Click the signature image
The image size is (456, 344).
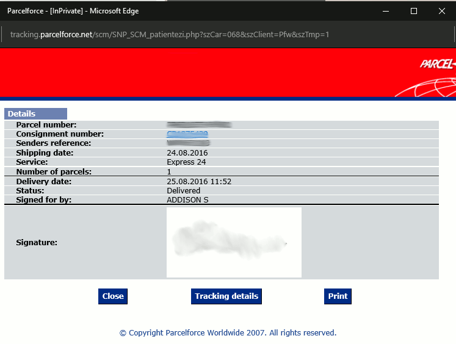tap(234, 242)
